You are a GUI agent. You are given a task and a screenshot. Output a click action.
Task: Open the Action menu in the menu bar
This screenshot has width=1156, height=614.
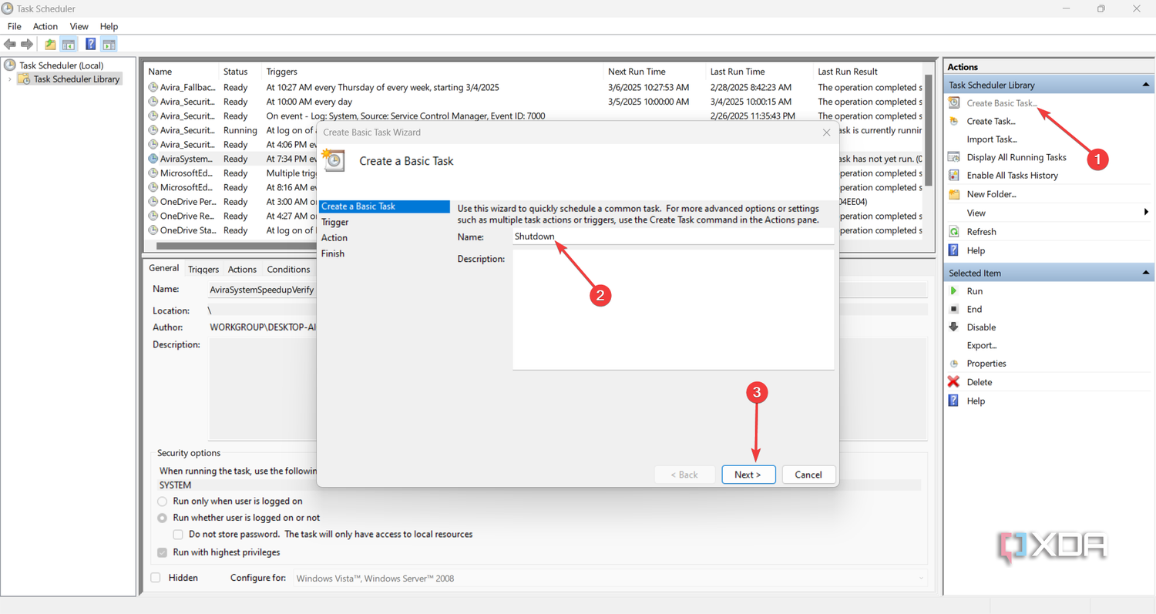coord(45,26)
